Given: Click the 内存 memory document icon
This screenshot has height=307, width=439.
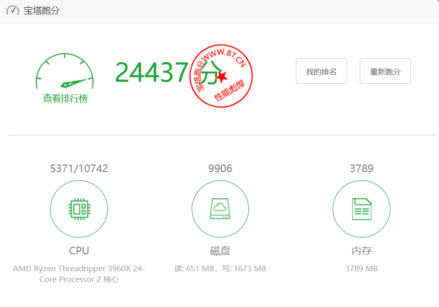Looking at the screenshot, I should (x=362, y=209).
